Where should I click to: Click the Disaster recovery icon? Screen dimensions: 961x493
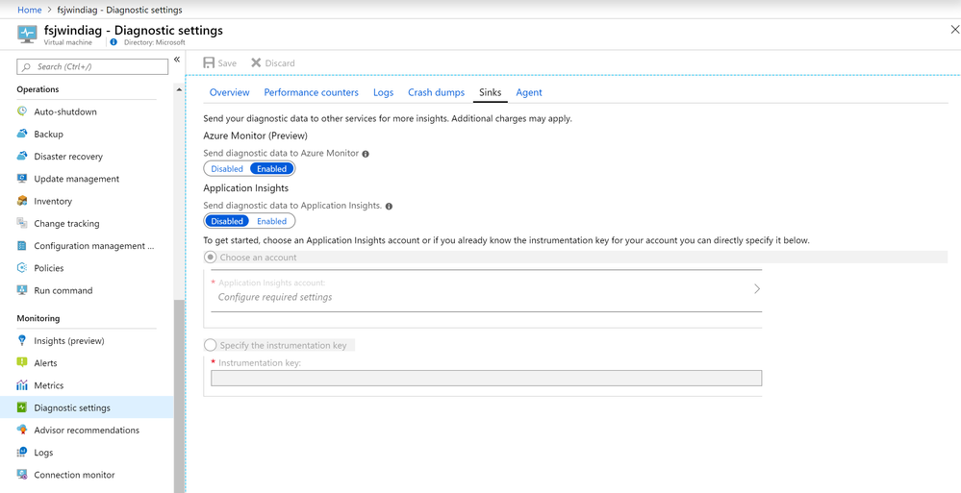pyautogui.click(x=22, y=157)
